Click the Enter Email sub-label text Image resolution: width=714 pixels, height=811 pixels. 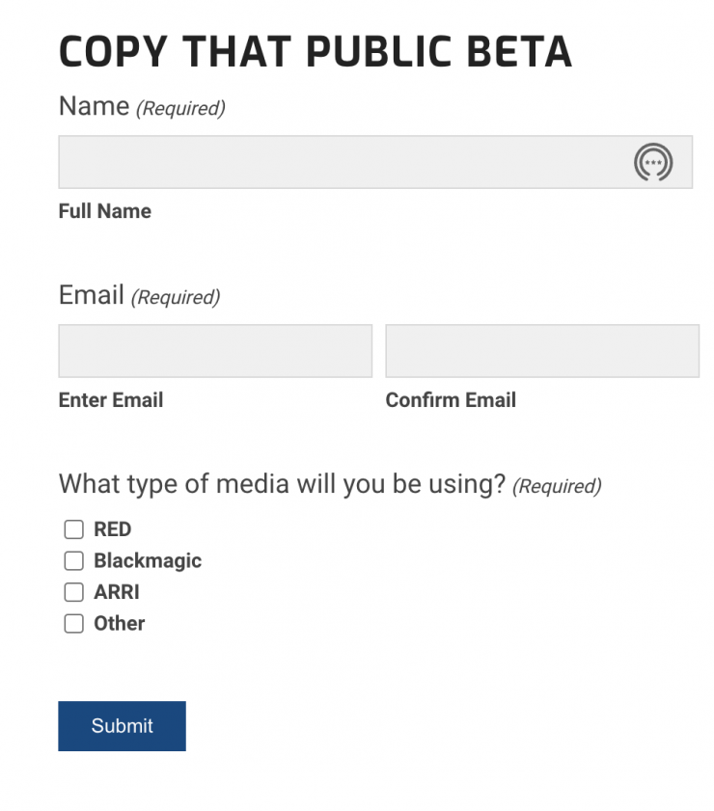click(x=111, y=400)
